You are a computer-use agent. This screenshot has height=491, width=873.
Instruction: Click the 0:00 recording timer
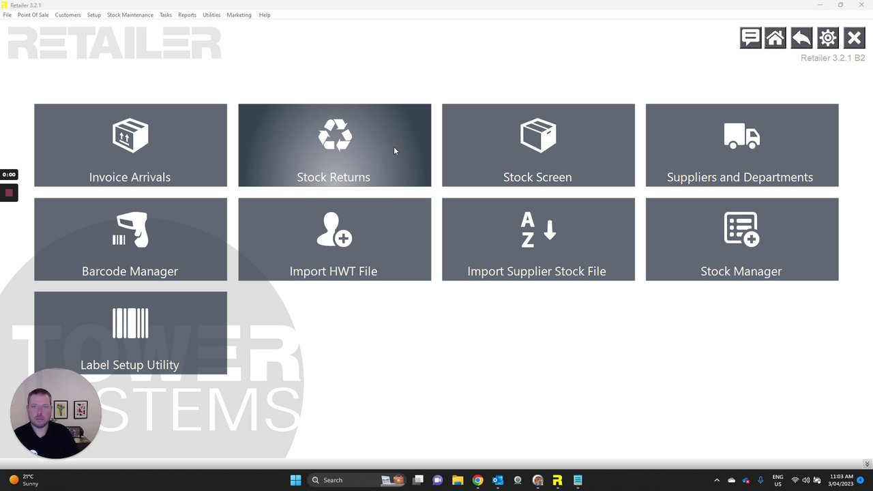tap(9, 175)
